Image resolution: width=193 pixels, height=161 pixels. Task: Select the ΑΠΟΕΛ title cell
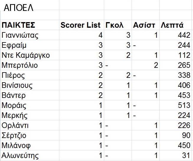pyautogui.click(x=18, y=8)
